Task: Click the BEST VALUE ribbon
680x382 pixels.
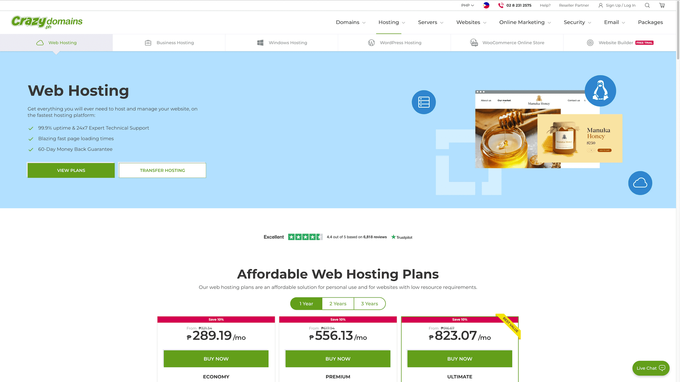Action: (509, 326)
